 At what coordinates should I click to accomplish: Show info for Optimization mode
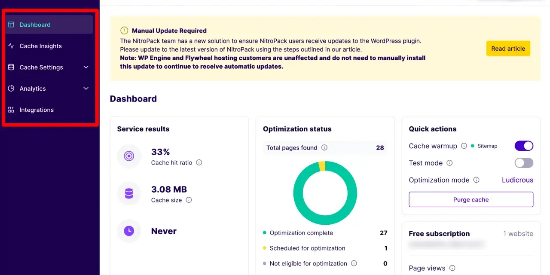[x=476, y=180]
